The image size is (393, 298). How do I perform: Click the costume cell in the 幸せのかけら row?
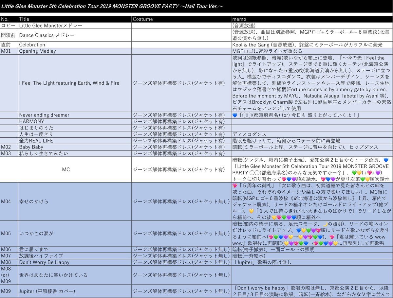pos(181,202)
